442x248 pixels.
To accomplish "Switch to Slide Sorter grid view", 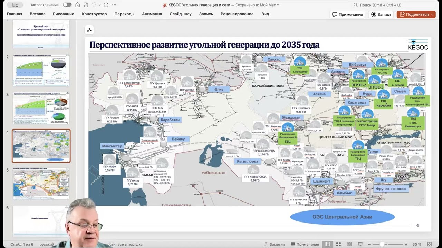I will (338, 244).
